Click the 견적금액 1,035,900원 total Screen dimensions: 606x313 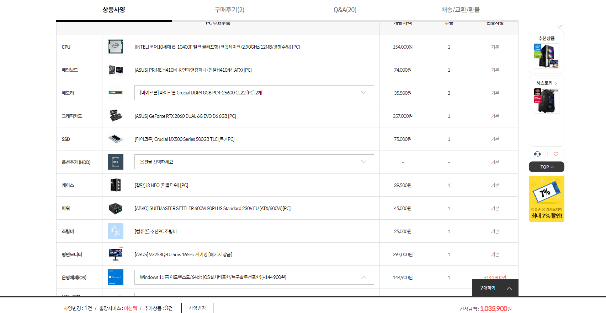(x=485, y=309)
